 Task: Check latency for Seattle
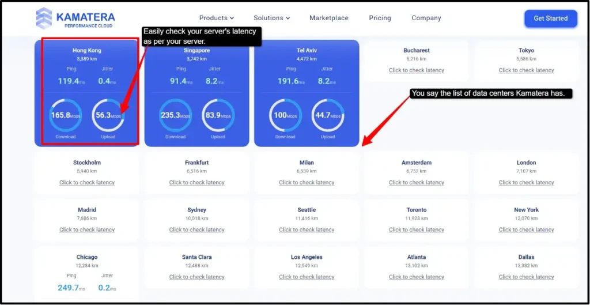(x=307, y=229)
